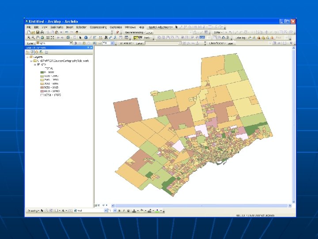The height and width of the screenshot is (239, 318).
Task: Click the Save icon in standard toolbar
Action: tap(37, 32)
